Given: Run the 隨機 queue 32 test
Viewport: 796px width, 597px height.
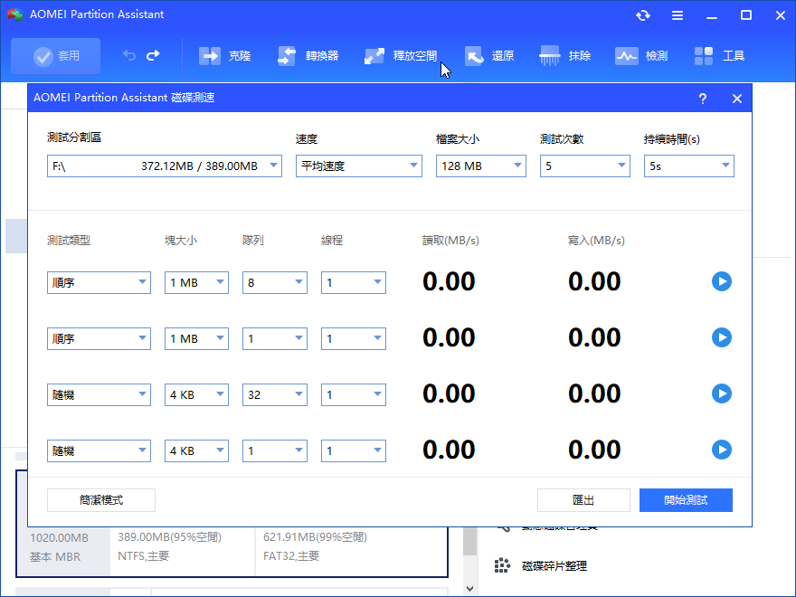Looking at the screenshot, I should [x=722, y=393].
